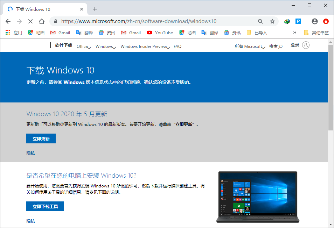This screenshot has height=228, width=334.
Task: Open the first 资讯 news bookmark
Action: 107,33
